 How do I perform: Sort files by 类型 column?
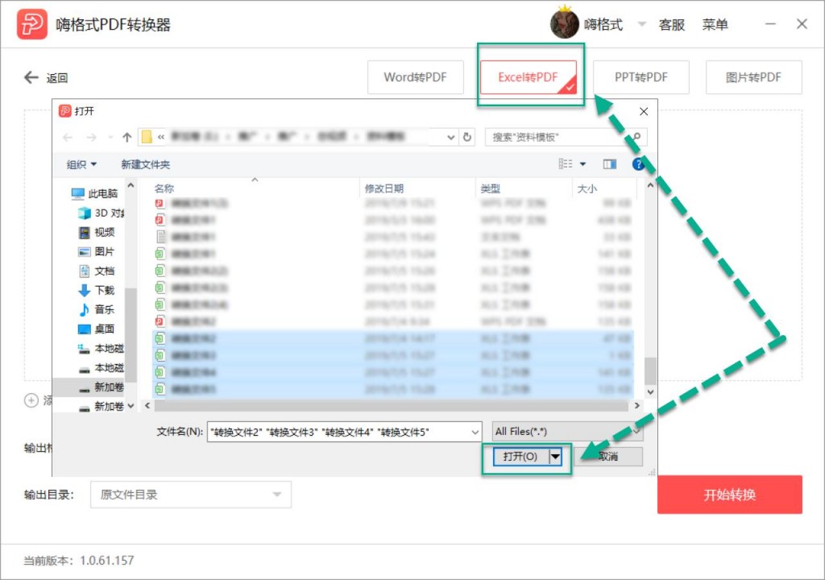tap(491, 188)
